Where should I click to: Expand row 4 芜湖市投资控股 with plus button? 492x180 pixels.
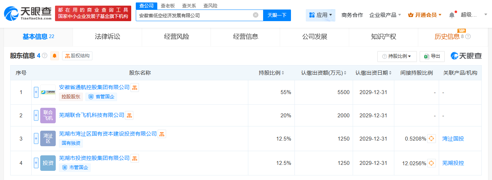click(x=36, y=163)
